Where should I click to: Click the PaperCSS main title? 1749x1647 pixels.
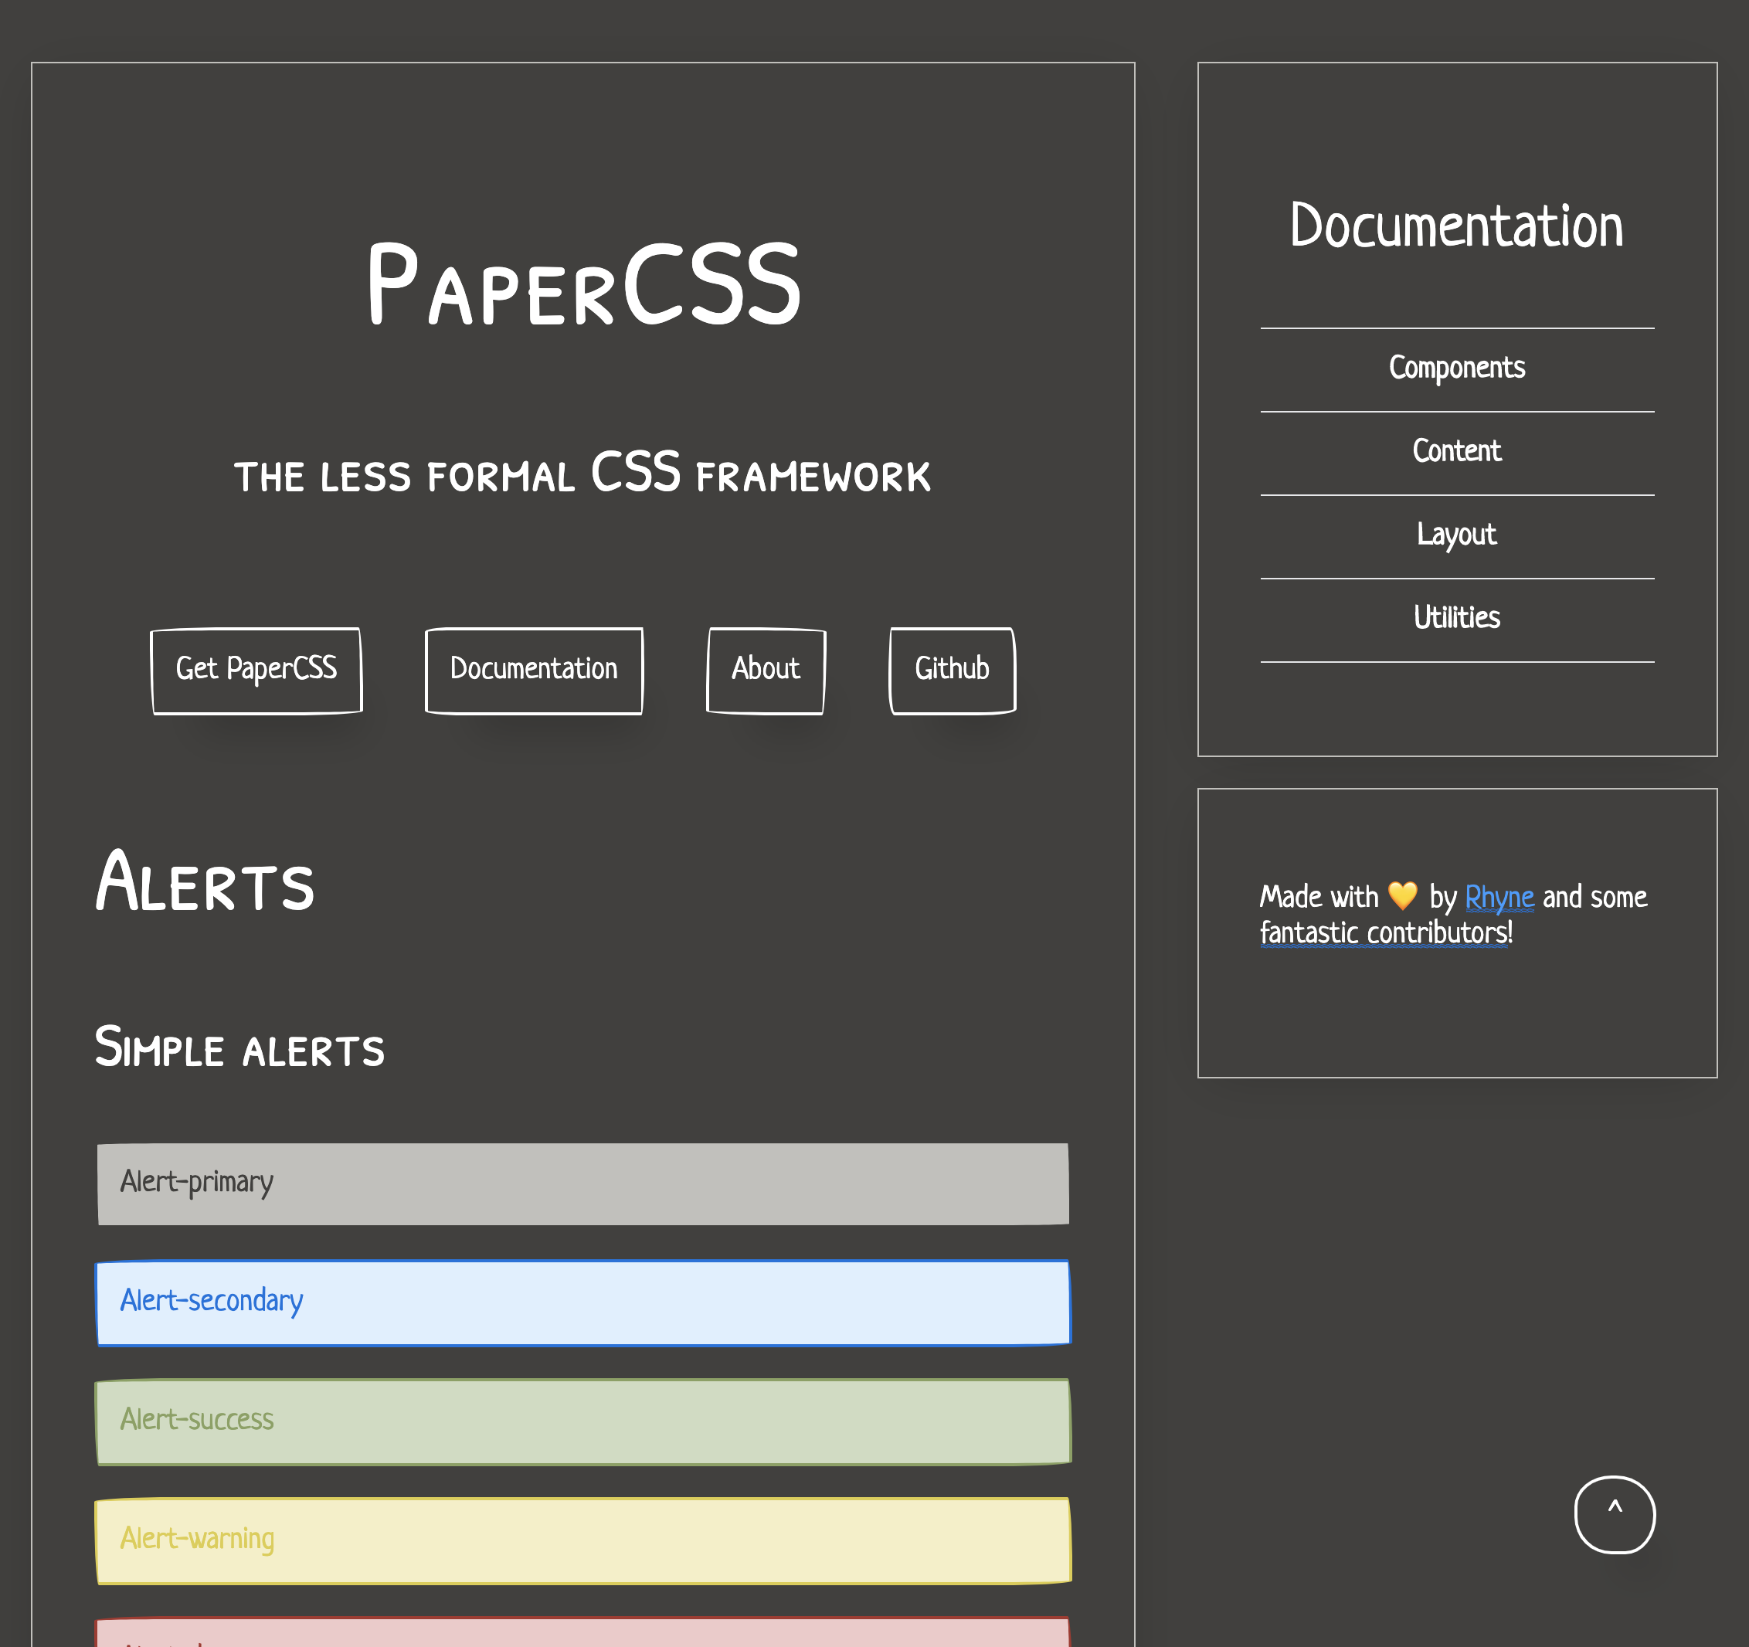tap(583, 285)
